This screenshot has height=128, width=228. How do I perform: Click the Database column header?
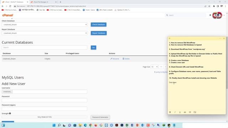7,53
